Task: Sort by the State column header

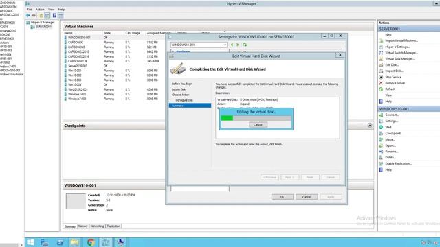Action: point(107,33)
